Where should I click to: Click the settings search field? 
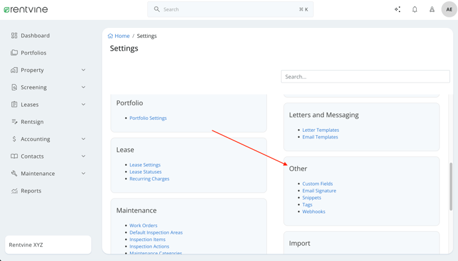(365, 77)
